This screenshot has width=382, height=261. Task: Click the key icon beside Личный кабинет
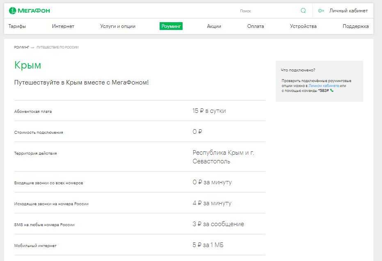(x=321, y=11)
